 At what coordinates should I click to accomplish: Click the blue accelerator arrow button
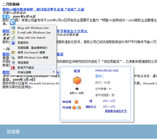(x=13, y=22)
